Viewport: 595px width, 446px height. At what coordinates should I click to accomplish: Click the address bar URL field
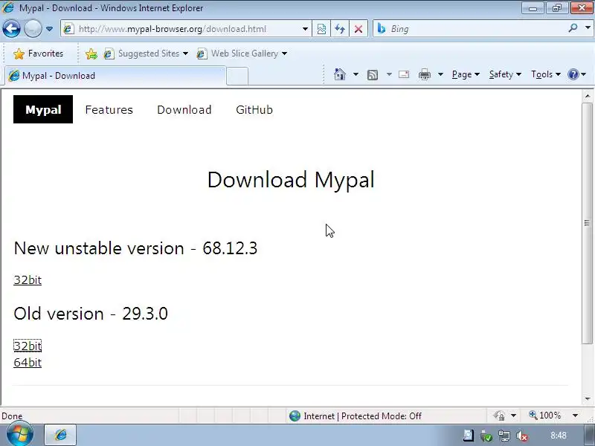[x=185, y=29]
